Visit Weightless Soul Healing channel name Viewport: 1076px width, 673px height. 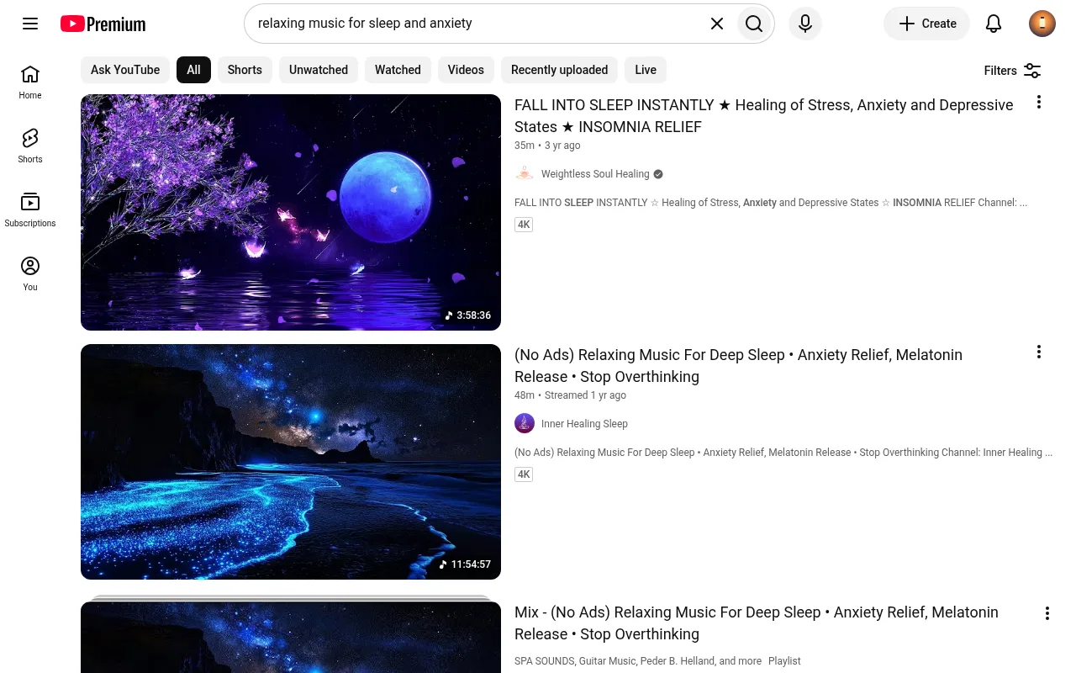595,174
